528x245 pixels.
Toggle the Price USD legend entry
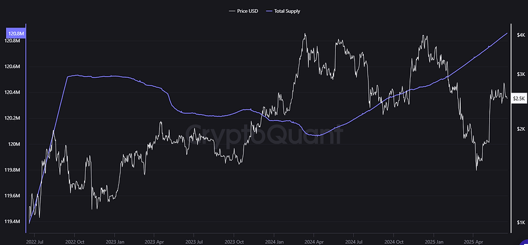click(x=243, y=11)
